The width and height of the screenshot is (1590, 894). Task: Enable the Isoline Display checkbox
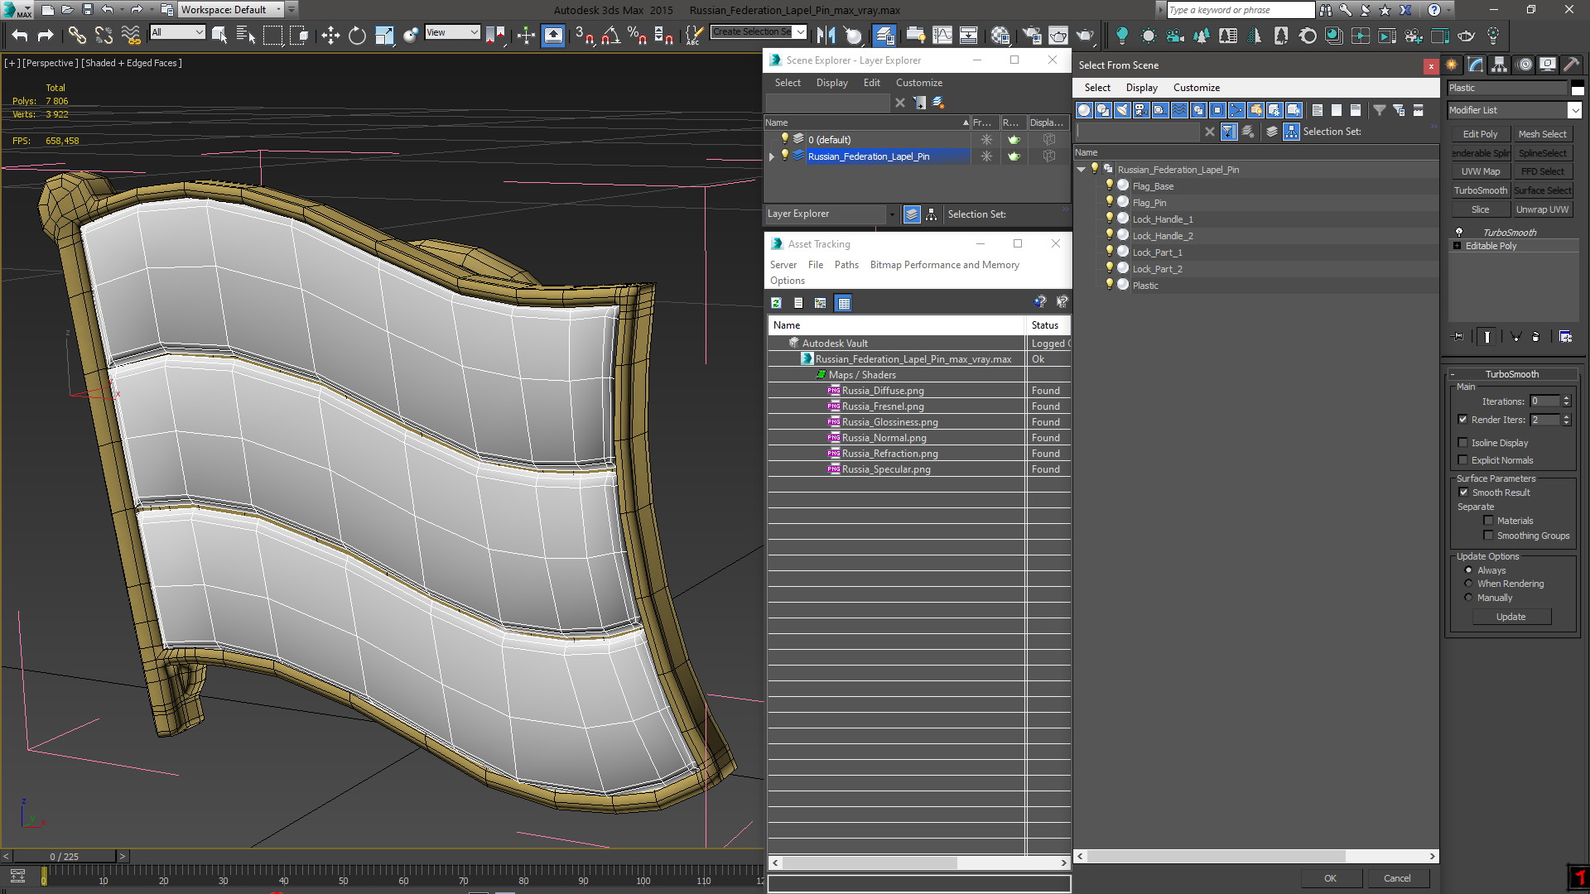[1462, 443]
